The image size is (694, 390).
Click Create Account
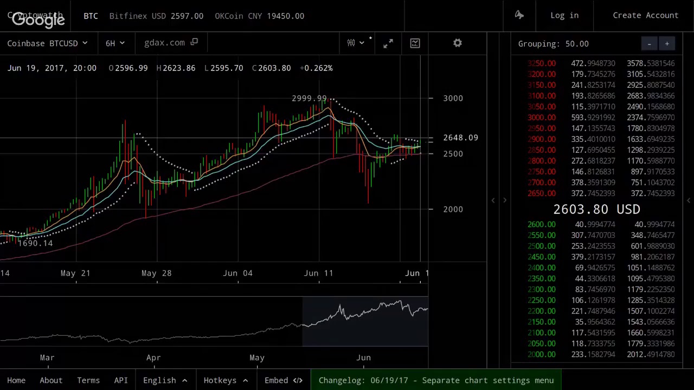point(645,15)
